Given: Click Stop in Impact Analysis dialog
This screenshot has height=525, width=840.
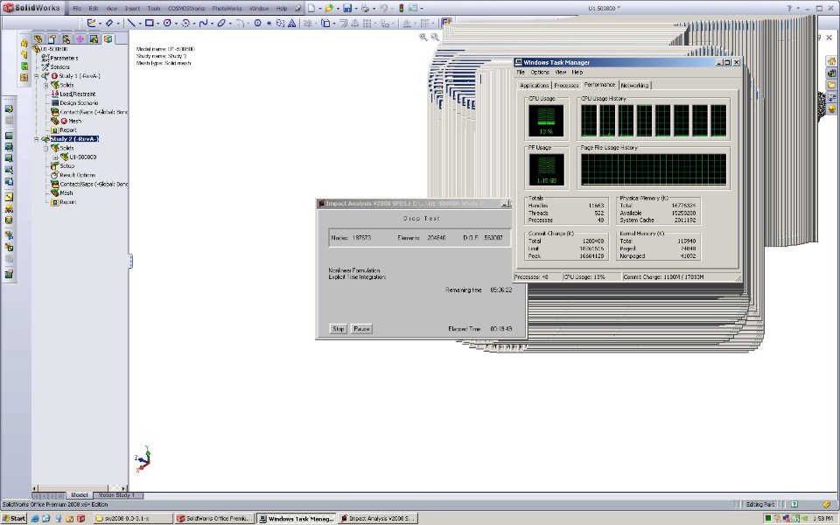Looking at the screenshot, I should 338,329.
